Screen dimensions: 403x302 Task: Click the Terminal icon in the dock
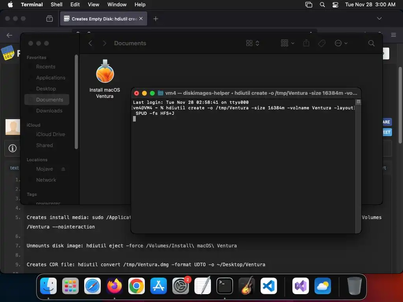(225, 286)
